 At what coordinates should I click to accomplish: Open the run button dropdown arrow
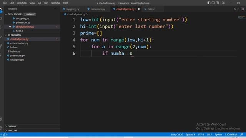pos(238,9)
